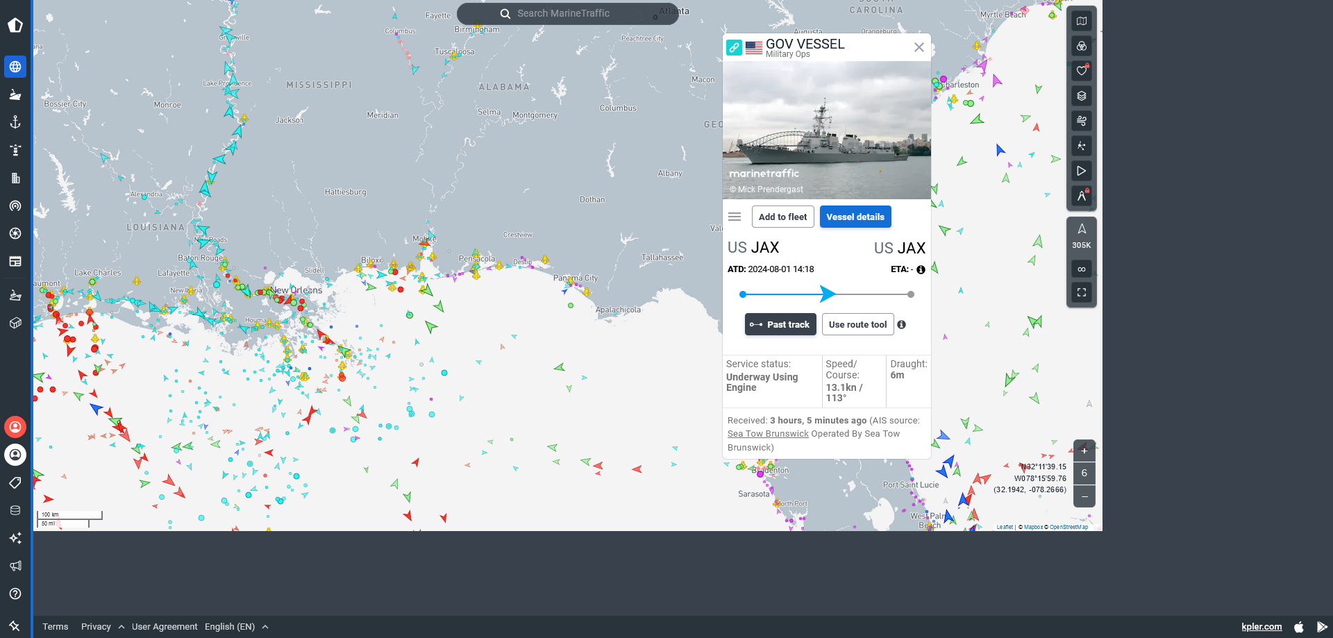Toggle the density maps nodes icon

[x=1082, y=146]
